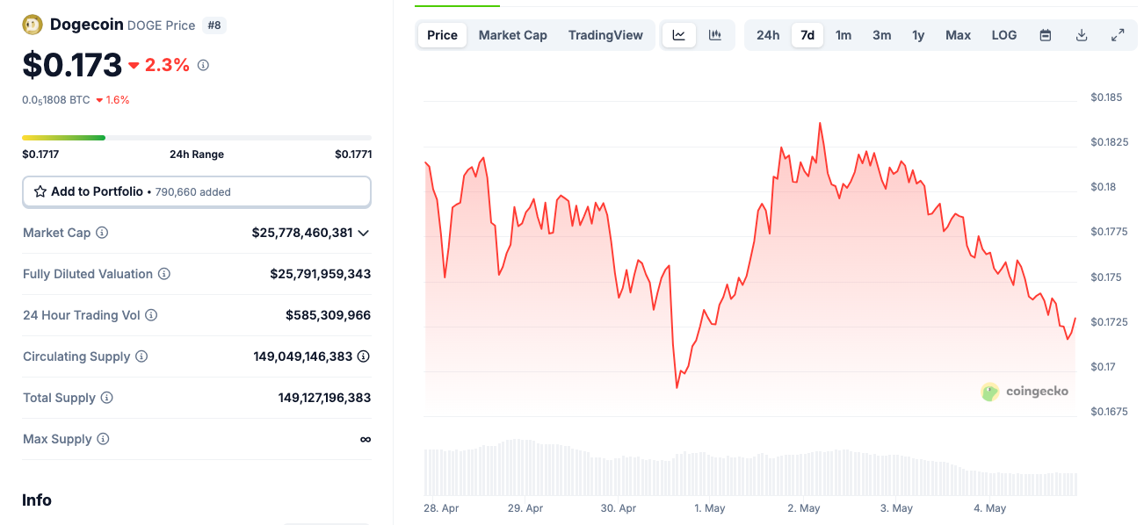Click info icon beside Fully Diluted Valuation
This screenshot has height=525, width=1144.
pos(164,274)
